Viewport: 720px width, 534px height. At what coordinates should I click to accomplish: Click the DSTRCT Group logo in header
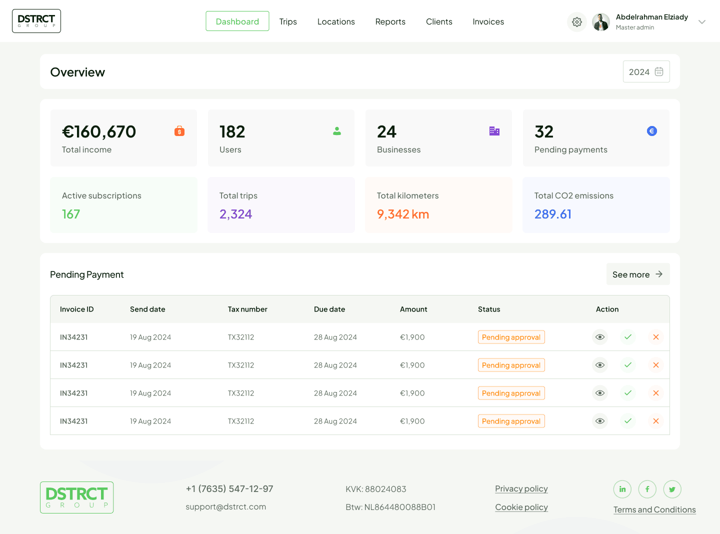point(36,21)
